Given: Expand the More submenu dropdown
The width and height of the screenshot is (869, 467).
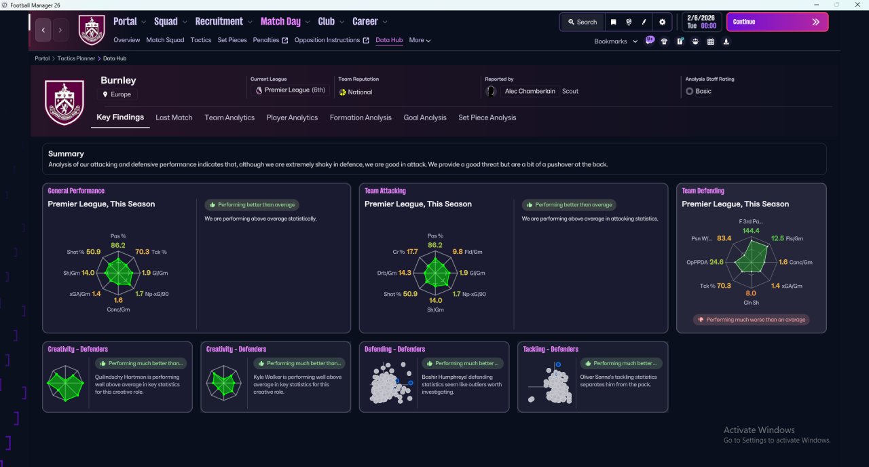Looking at the screenshot, I should point(420,40).
